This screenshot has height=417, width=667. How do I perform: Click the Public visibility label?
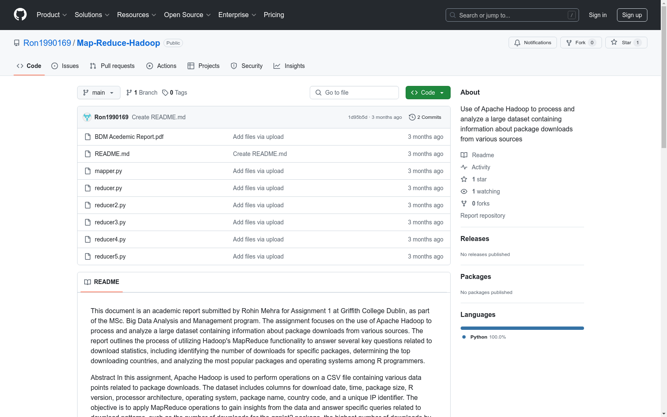pos(173,43)
